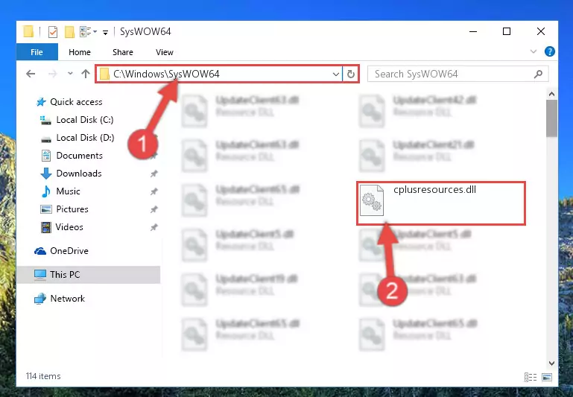Image resolution: width=573 pixels, height=397 pixels.
Task: Click the Videos film icon
Action: click(x=46, y=227)
